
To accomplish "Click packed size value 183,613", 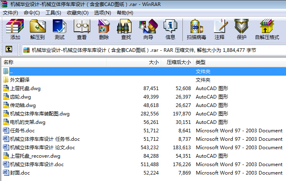I will (x=182, y=147).
